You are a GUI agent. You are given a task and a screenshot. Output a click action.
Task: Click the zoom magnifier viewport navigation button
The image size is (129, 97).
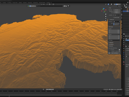[106, 14]
